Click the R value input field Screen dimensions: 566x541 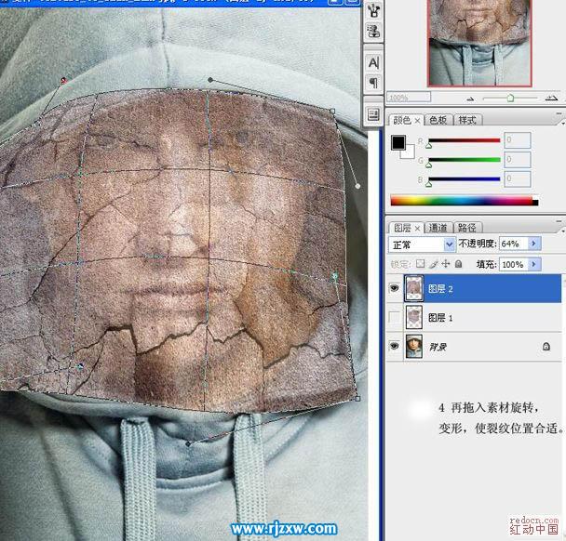click(518, 140)
